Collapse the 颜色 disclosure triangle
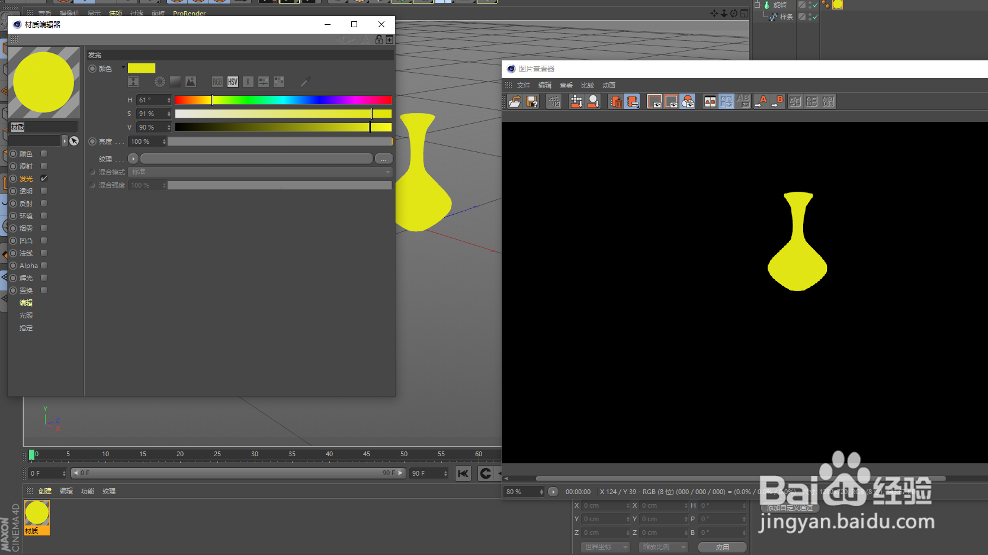The image size is (988, 555). pos(123,68)
